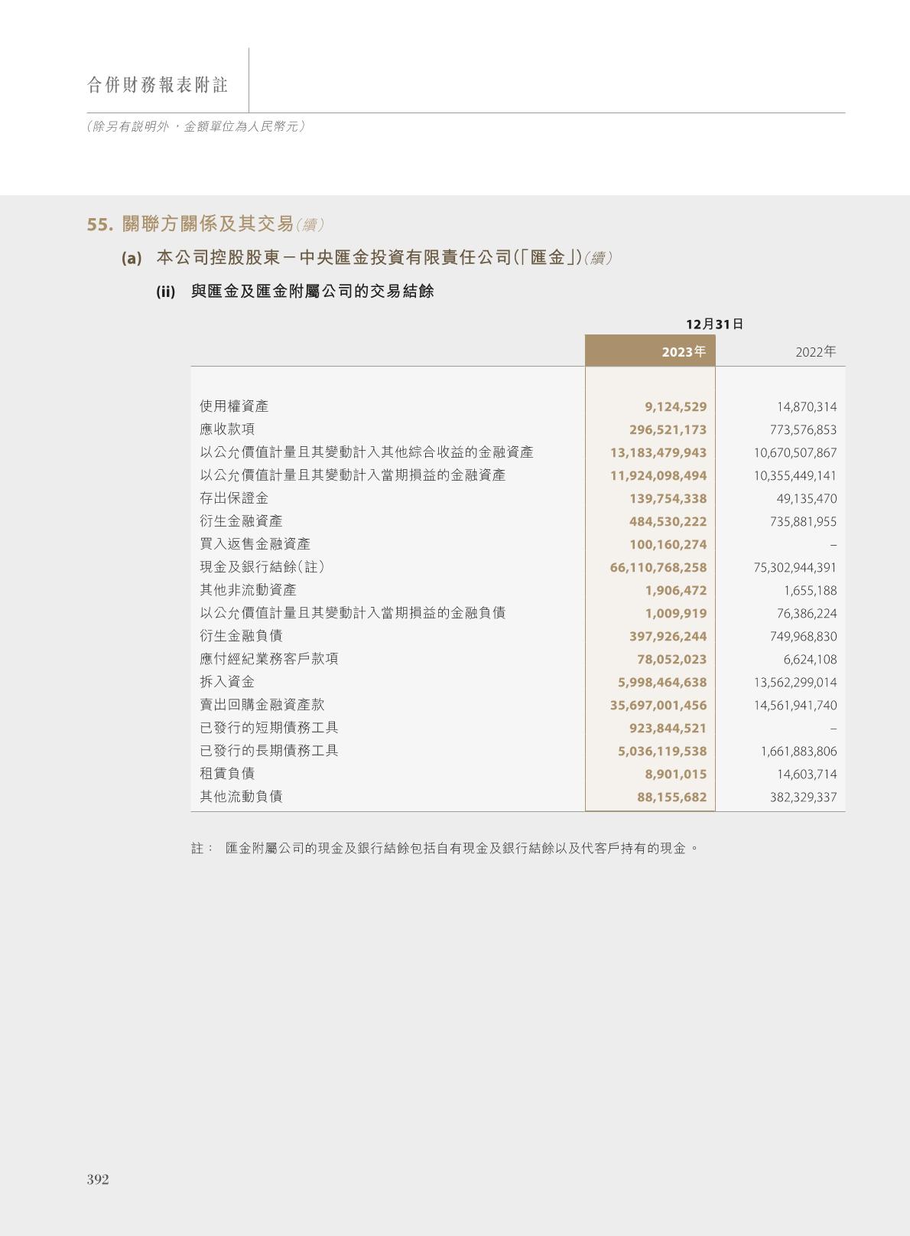Click the page header 合併財務報表附註
Viewport: 910px width, 1236px height.
158,85
